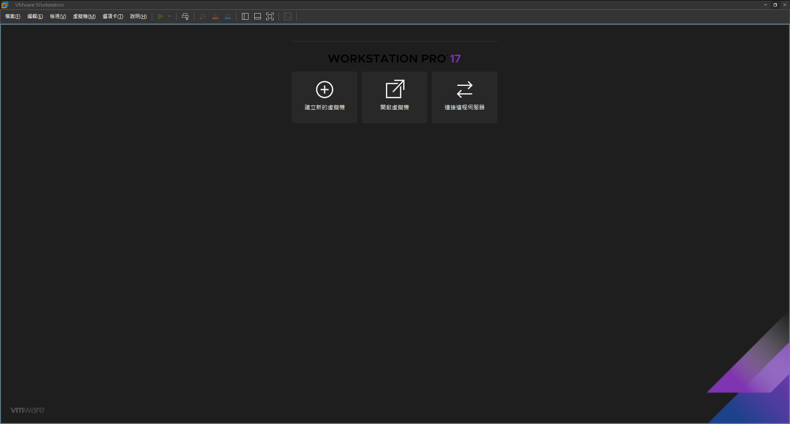790x424 pixels.
Task: Click the take snapshot clock icon
Action: [202, 16]
